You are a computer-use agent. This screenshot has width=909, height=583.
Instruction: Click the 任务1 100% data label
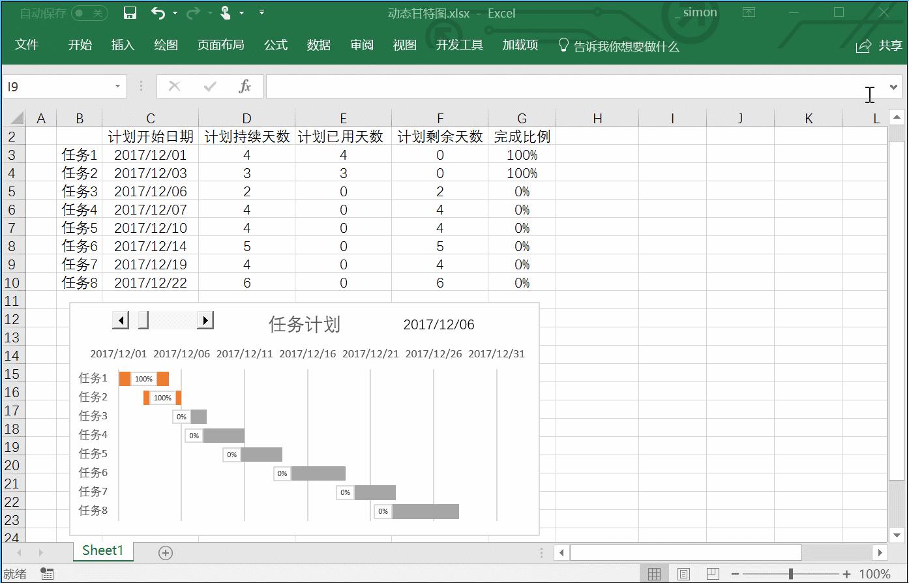[x=143, y=379]
